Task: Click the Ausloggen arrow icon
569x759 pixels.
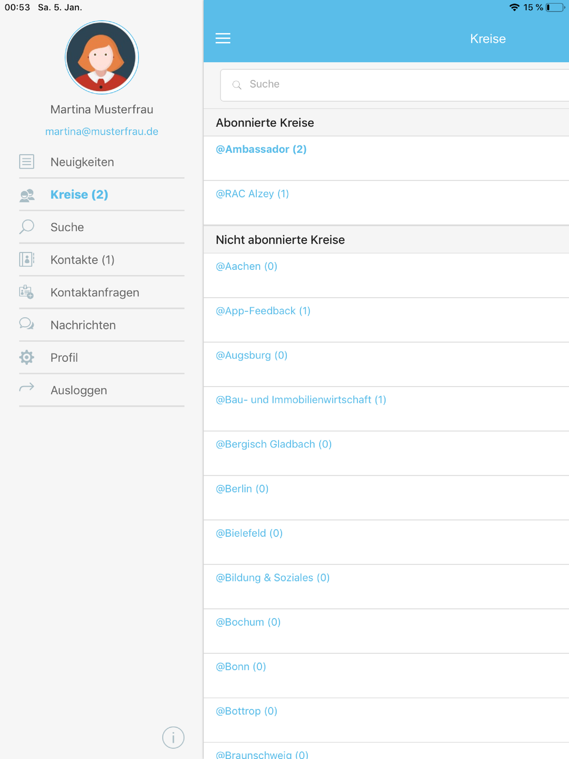Action: tap(26, 388)
